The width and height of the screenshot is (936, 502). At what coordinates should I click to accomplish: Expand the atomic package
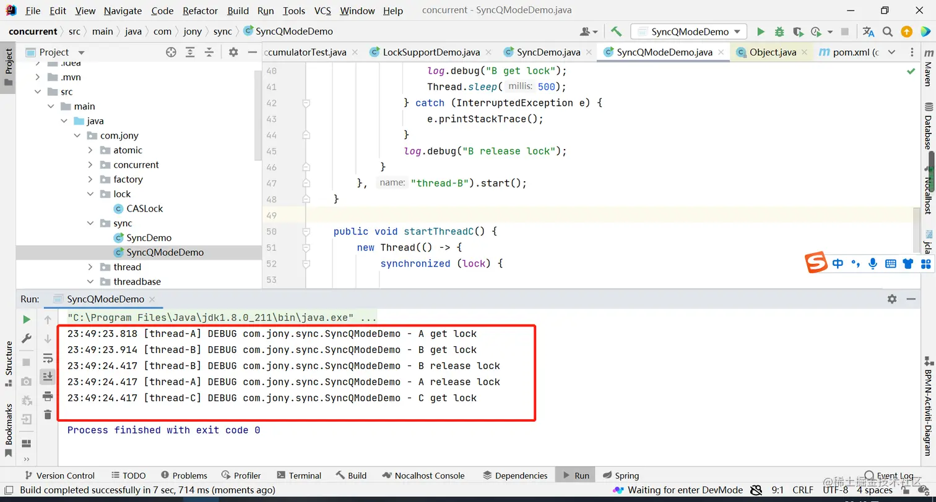click(x=90, y=150)
